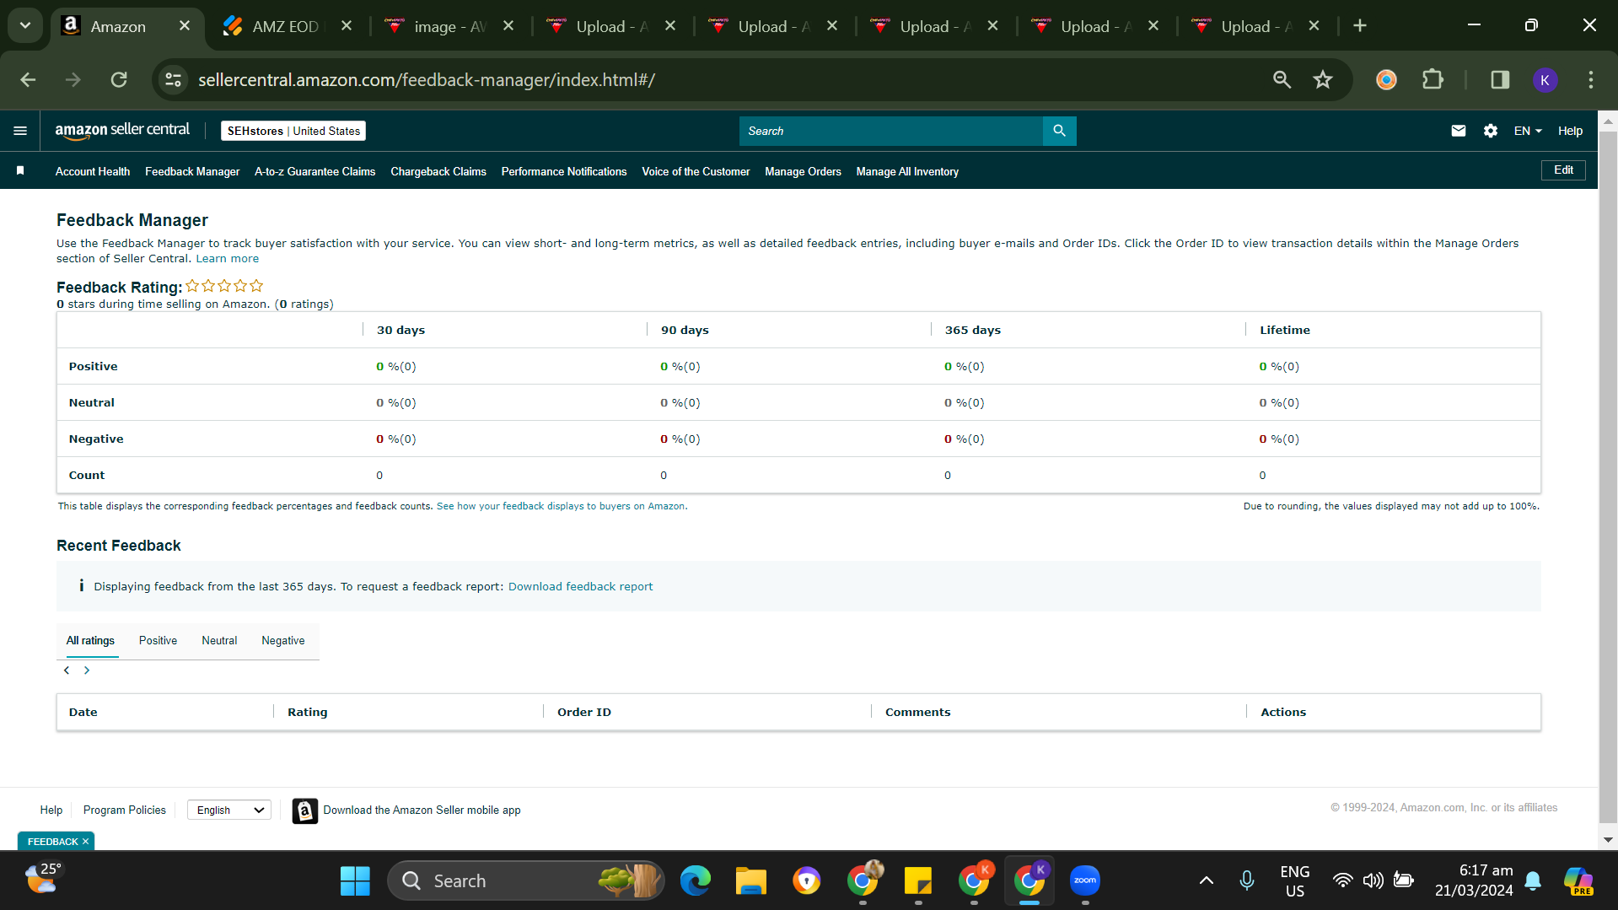The height and width of the screenshot is (910, 1618).
Task: Open A-to-z Guarantee Claims page
Action: click(314, 171)
